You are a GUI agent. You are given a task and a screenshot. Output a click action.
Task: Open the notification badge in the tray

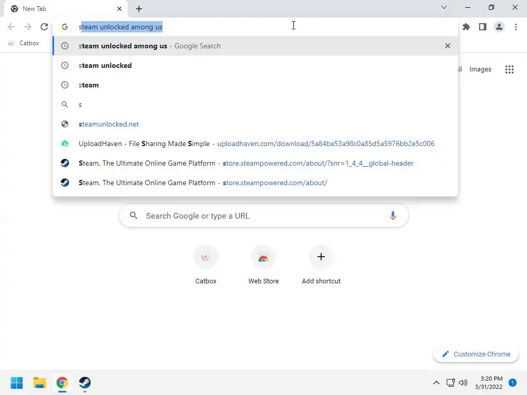point(512,383)
